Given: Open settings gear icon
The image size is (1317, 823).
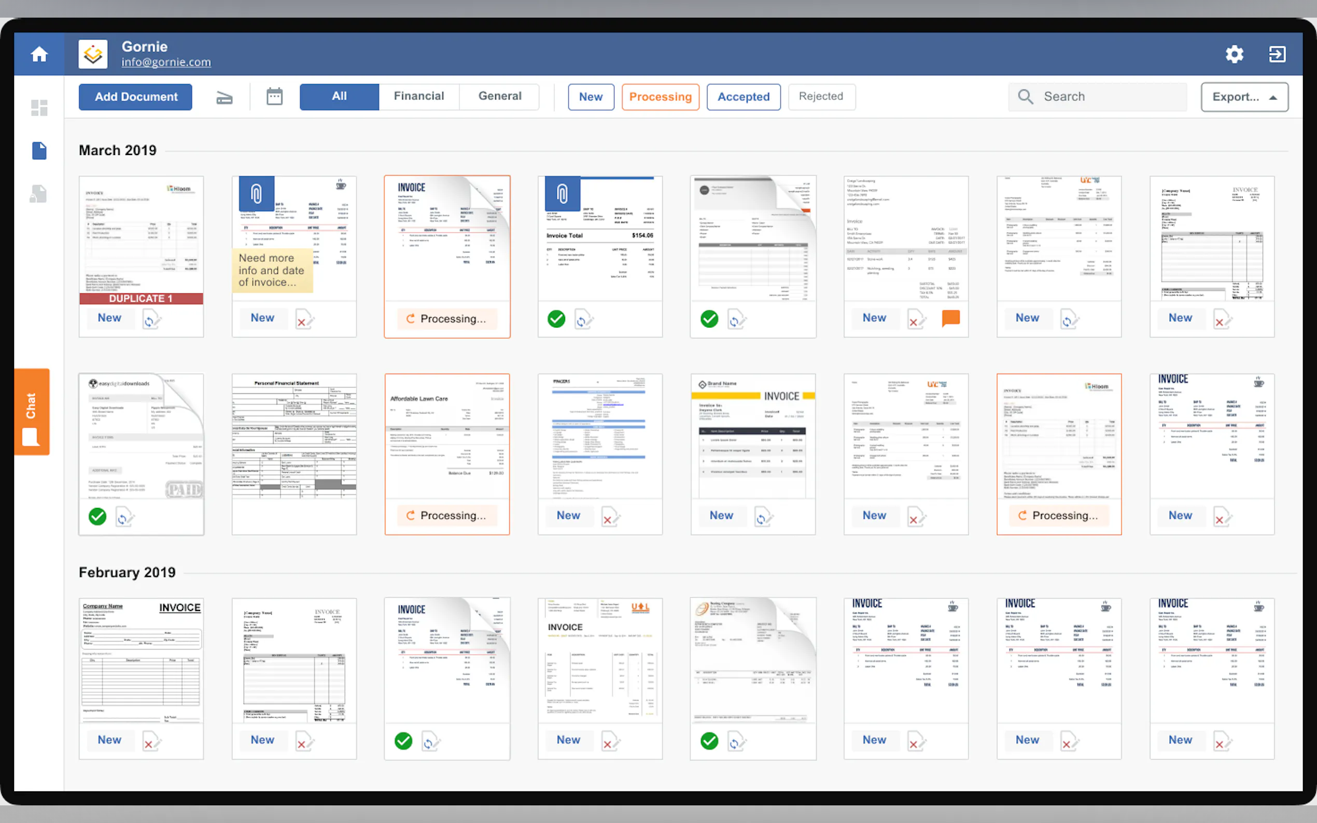Looking at the screenshot, I should tap(1234, 54).
